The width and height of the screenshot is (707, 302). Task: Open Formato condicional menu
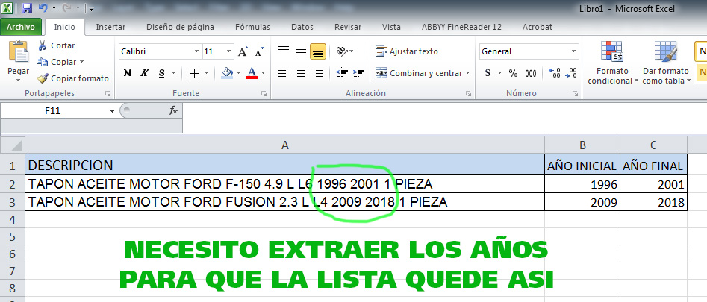(x=612, y=62)
